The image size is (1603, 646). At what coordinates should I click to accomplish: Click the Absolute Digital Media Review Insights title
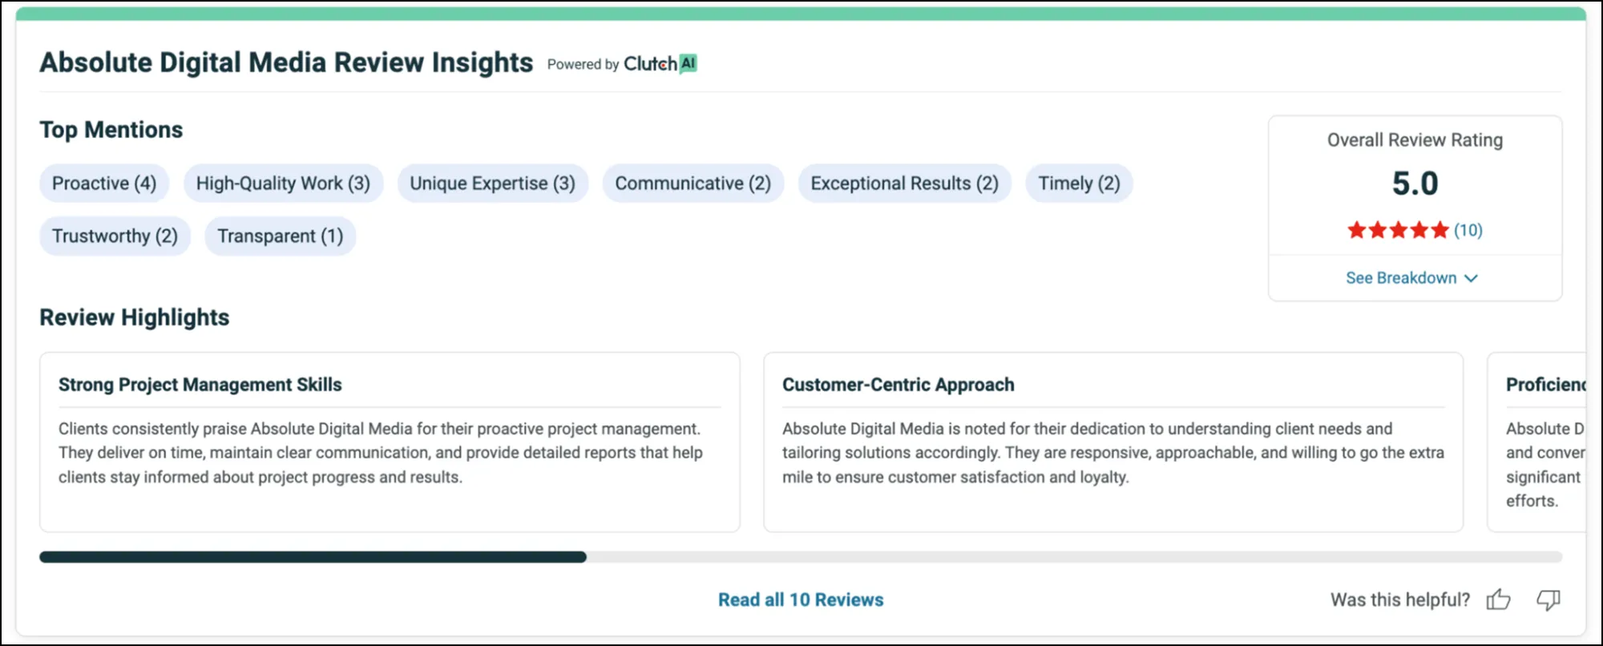pyautogui.click(x=286, y=63)
